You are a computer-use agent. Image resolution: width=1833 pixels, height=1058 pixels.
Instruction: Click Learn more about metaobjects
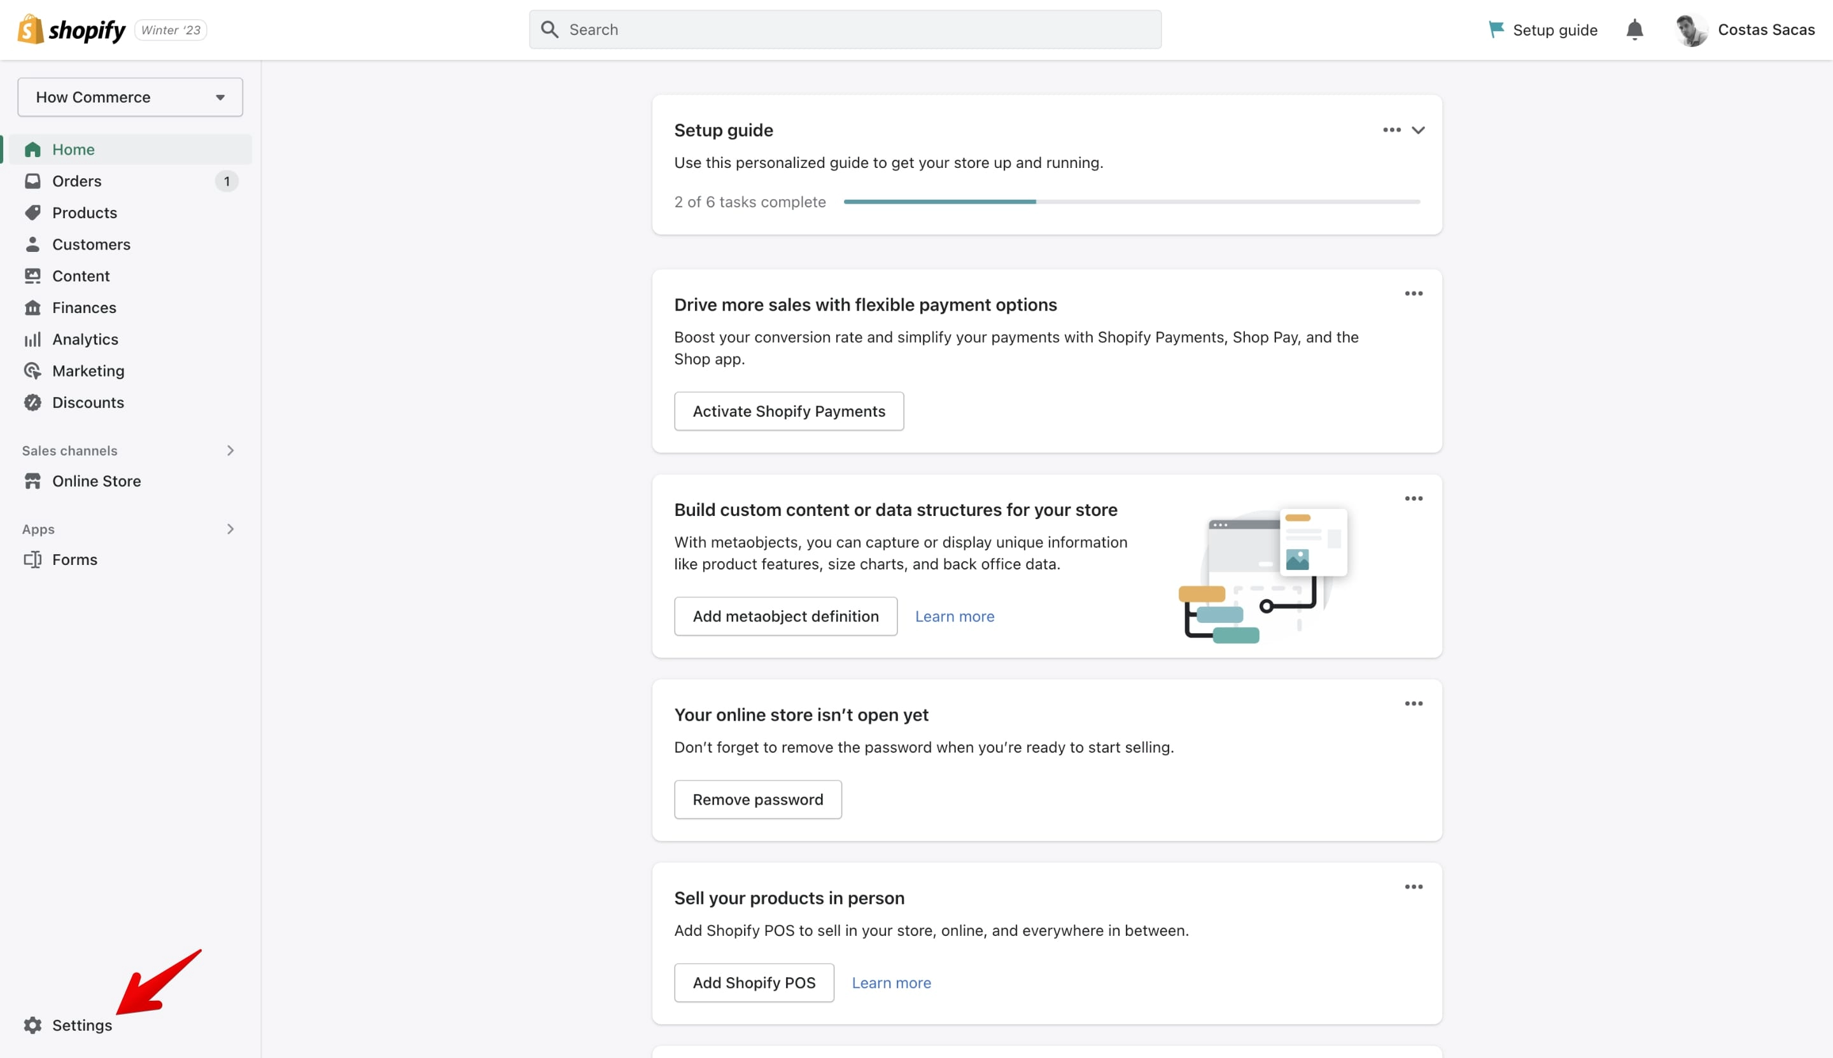click(x=954, y=616)
